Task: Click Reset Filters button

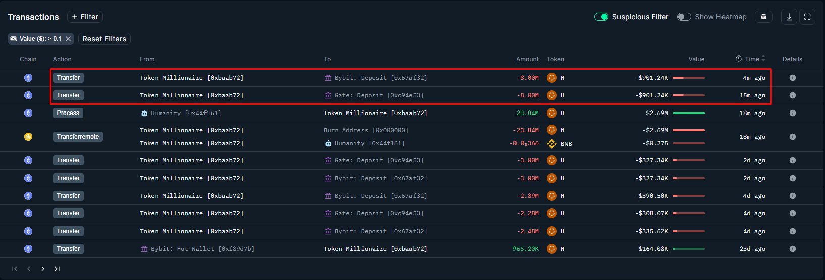Action: click(104, 39)
